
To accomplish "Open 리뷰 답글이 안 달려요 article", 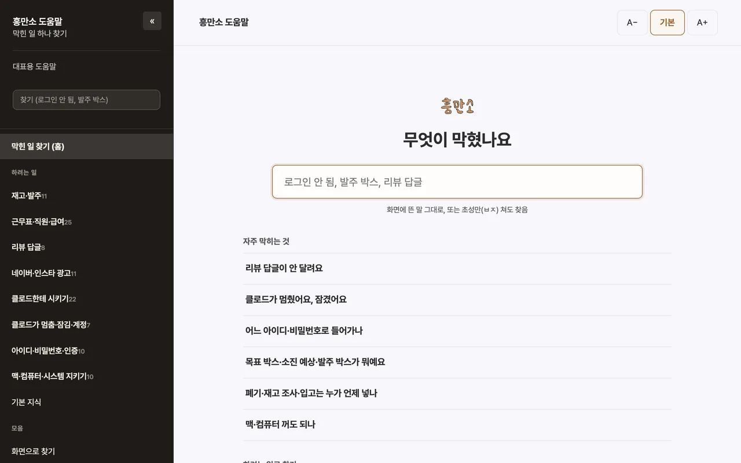I will tap(457, 269).
